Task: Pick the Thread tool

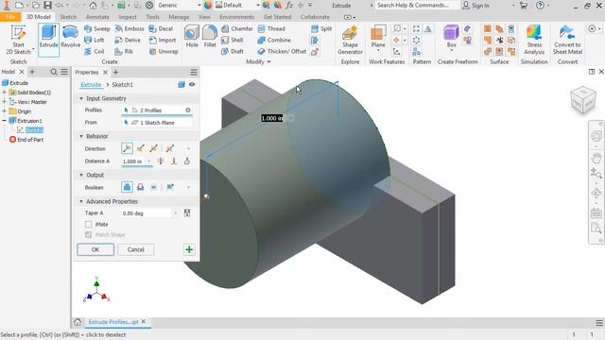Action: pyautogui.click(x=271, y=28)
